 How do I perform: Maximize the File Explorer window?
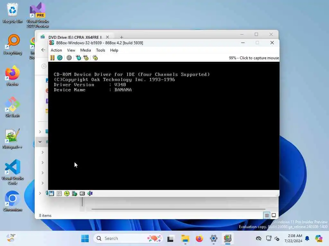point(256,34)
